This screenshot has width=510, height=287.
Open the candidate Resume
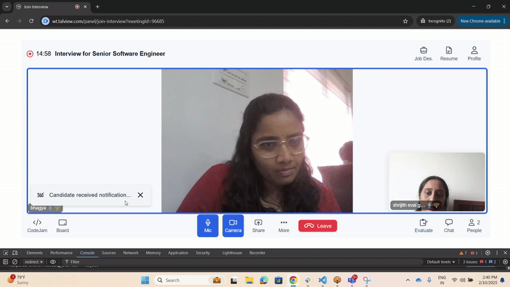click(449, 54)
